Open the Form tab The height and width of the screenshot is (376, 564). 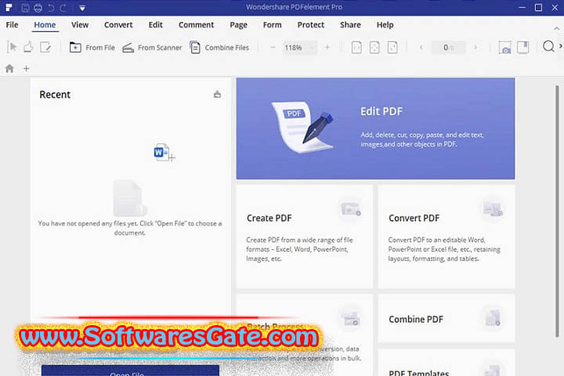tap(273, 25)
